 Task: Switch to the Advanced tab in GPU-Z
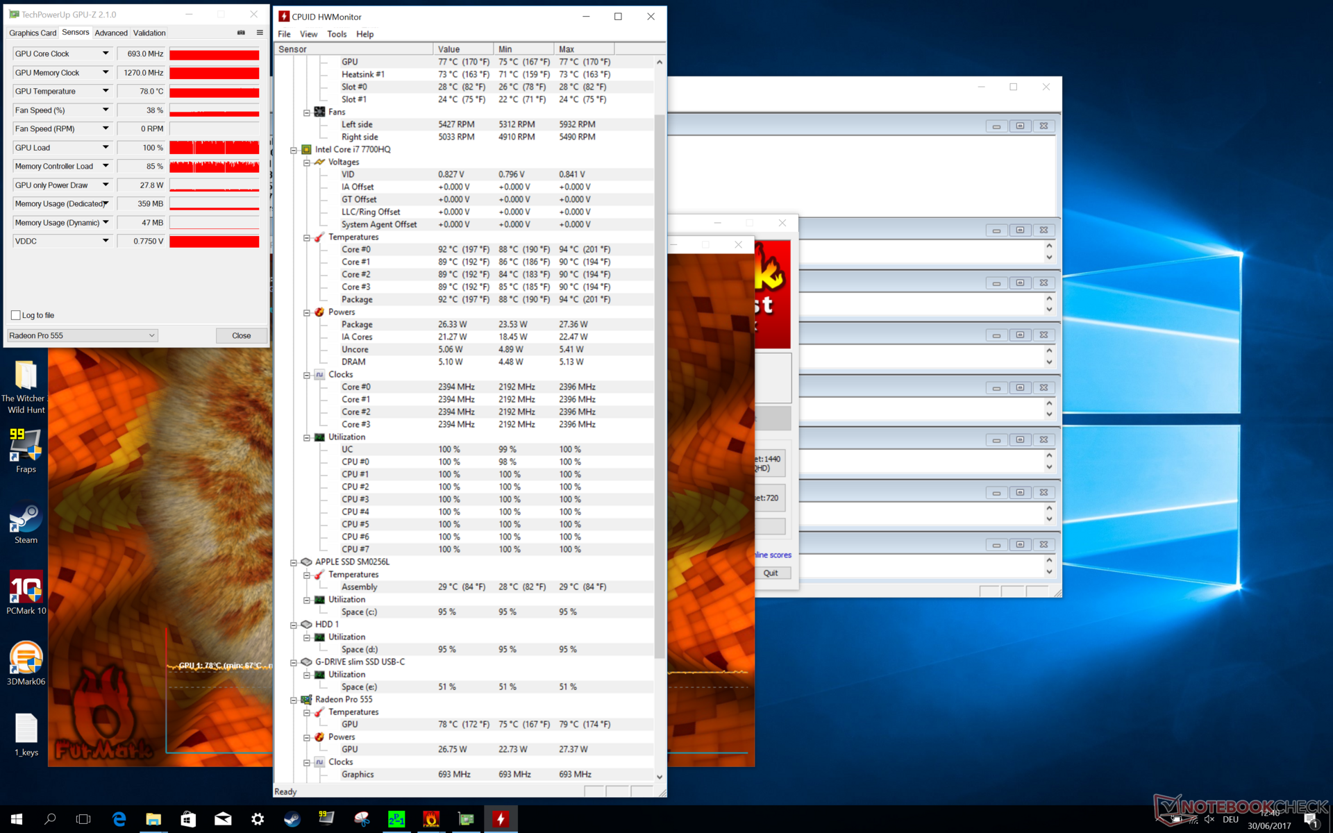coord(111,33)
